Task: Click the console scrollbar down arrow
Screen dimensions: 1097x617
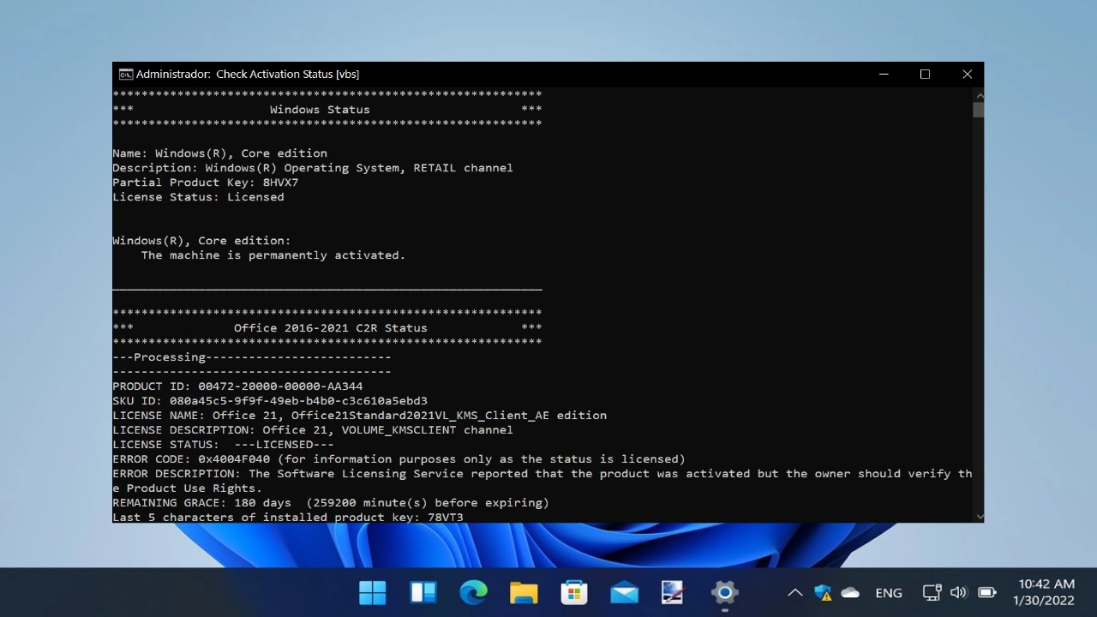Action: coord(979,516)
